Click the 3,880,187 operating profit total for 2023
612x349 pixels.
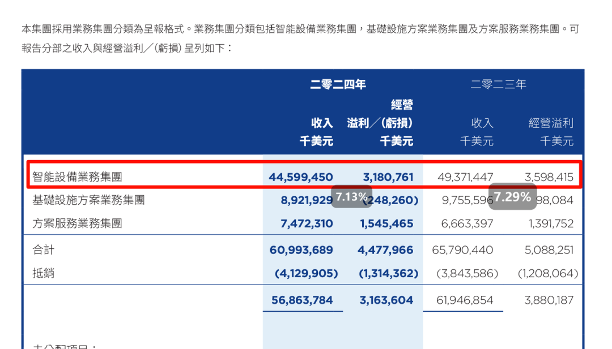pos(549,300)
